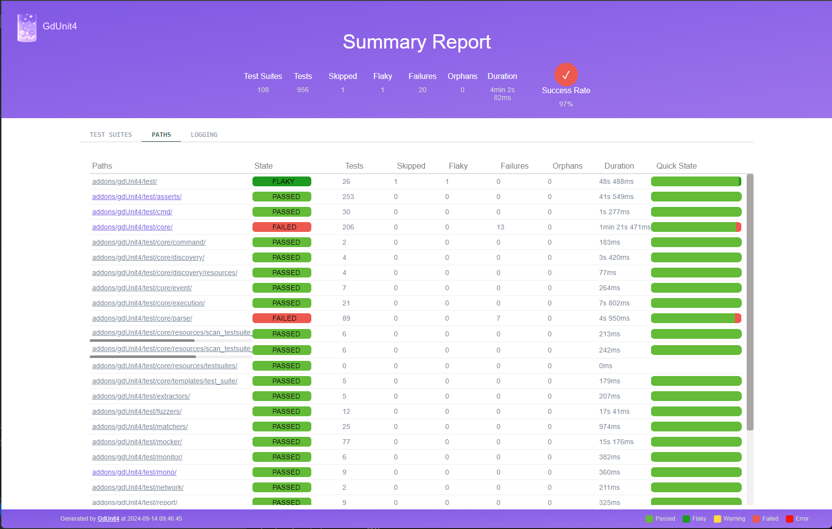Open the addons/gdUnit4/test/core/ link
832x529 pixels.
pos(132,227)
